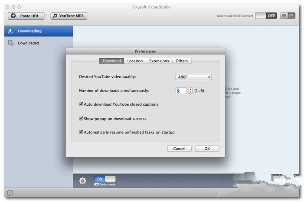
Task: Switch to the Others tab
Action: tap(182, 61)
